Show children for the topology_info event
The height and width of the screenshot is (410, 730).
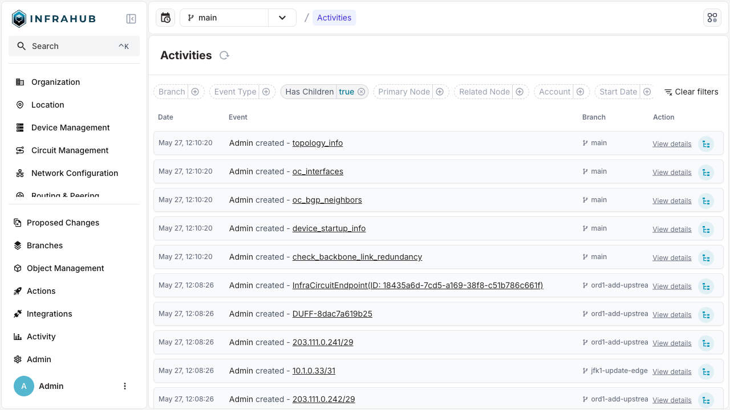[706, 144]
